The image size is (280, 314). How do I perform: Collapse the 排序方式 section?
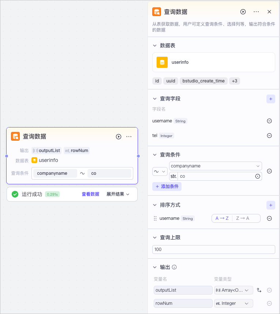[x=154, y=205]
